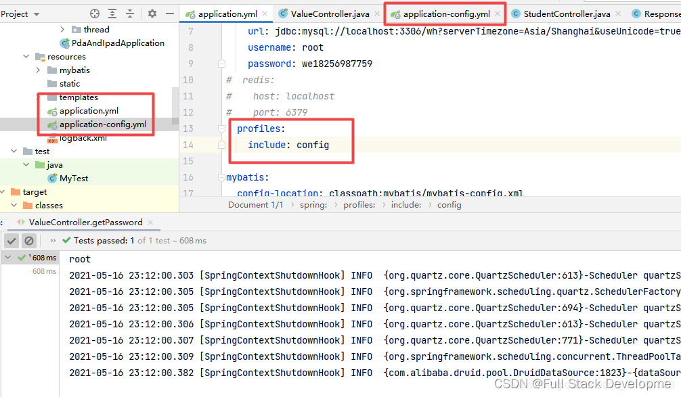Switch to the StudentController.java tab
The image size is (681, 397).
pyautogui.click(x=567, y=14)
